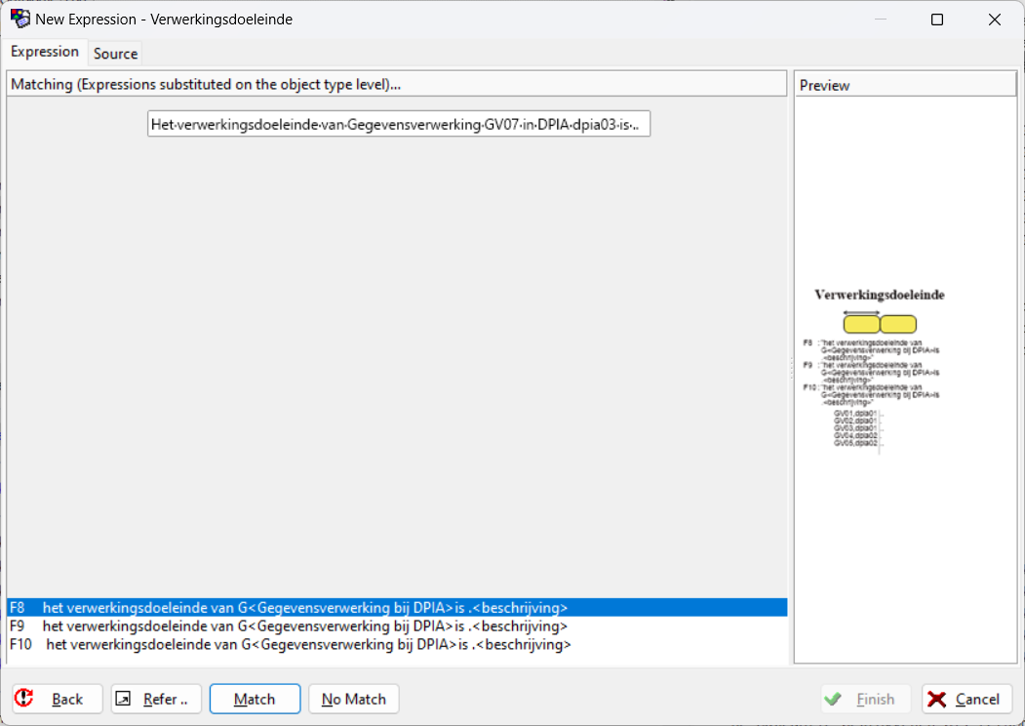Click the splitter handle between Matching and Preview
This screenshot has width=1025, height=726.
pyautogui.click(x=791, y=367)
